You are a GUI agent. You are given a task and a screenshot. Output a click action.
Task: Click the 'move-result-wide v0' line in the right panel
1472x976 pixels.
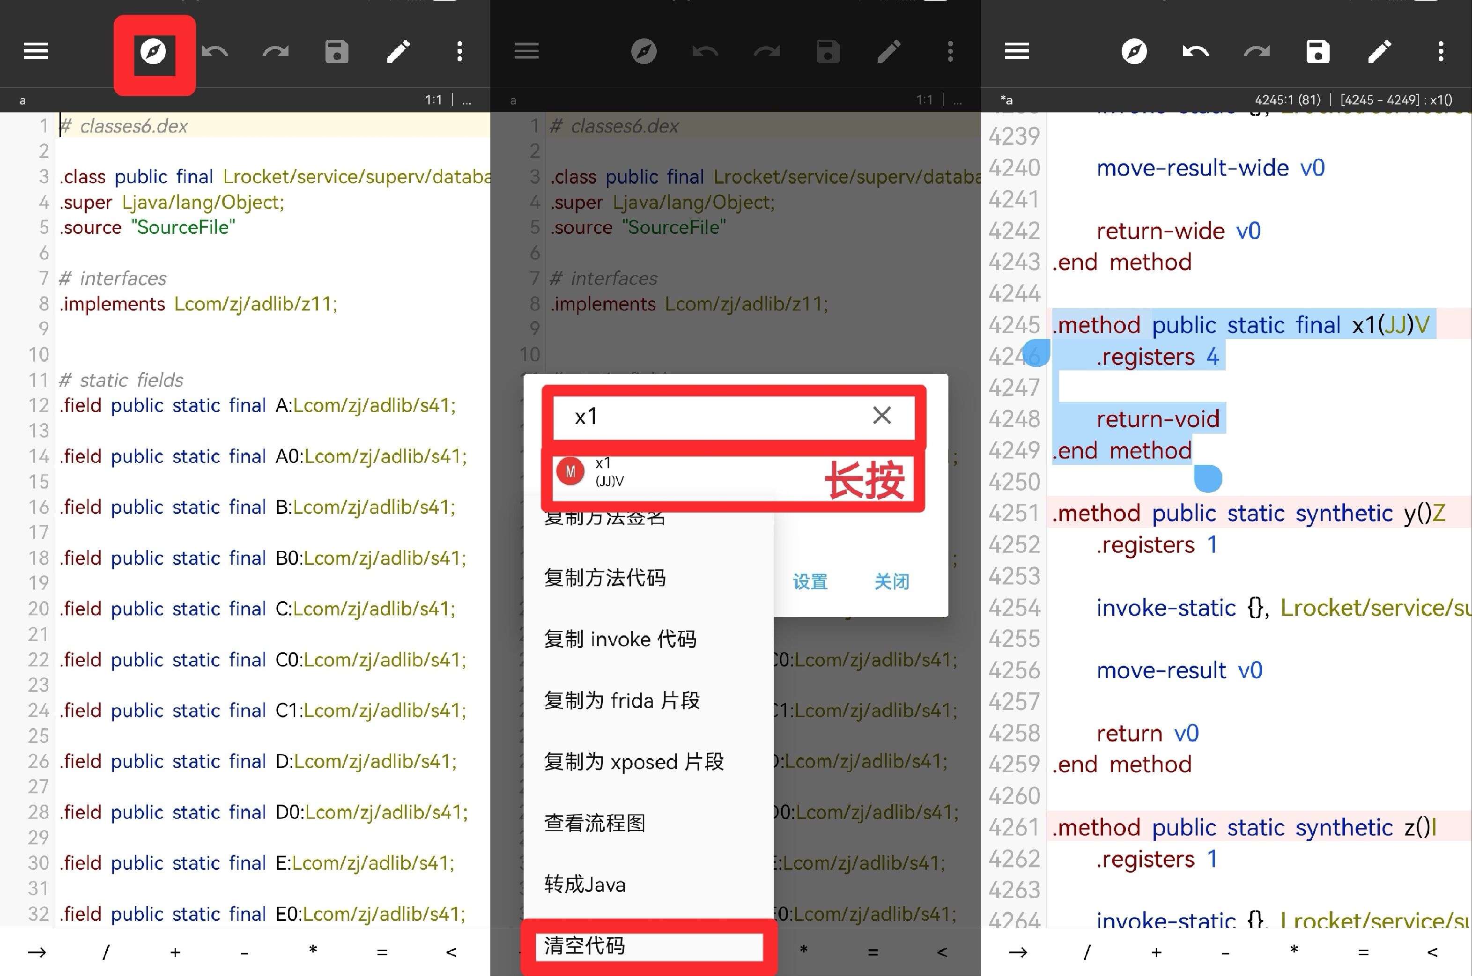click(x=1211, y=168)
